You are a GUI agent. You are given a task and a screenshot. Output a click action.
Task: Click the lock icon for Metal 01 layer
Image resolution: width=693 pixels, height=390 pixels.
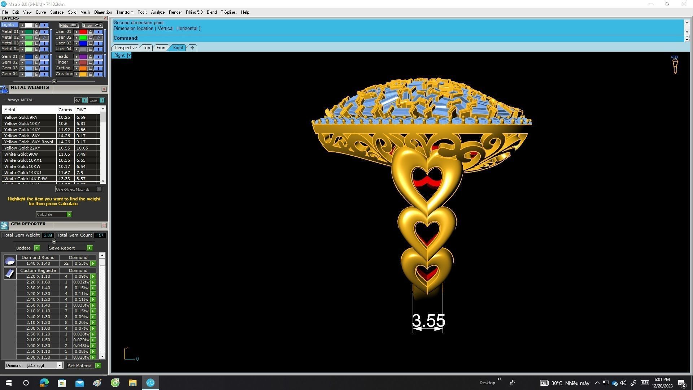coord(36,32)
